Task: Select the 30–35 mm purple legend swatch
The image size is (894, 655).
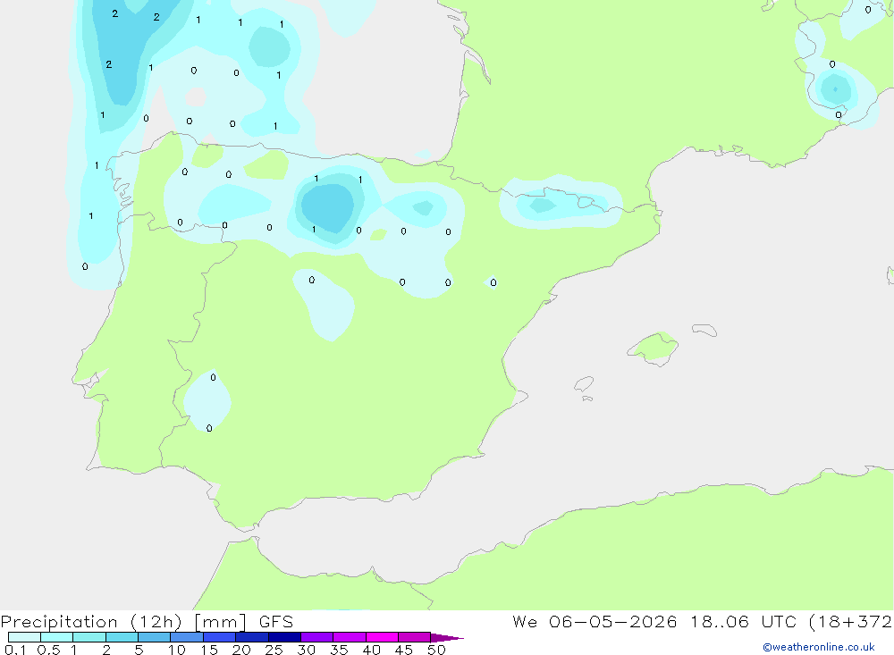Action: coord(316,637)
